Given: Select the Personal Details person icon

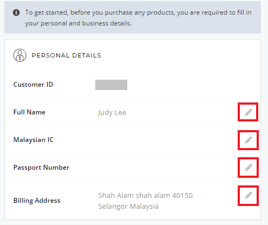Looking at the screenshot, I should tap(19, 55).
